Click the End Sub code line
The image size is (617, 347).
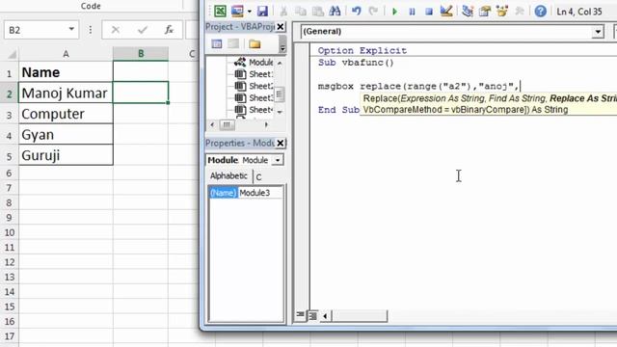338,110
